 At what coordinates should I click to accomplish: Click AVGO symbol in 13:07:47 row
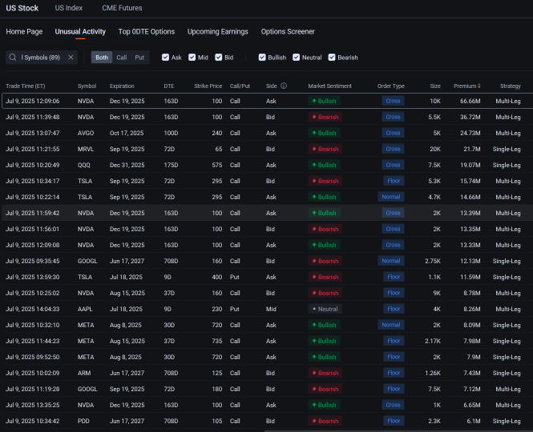pyautogui.click(x=86, y=133)
